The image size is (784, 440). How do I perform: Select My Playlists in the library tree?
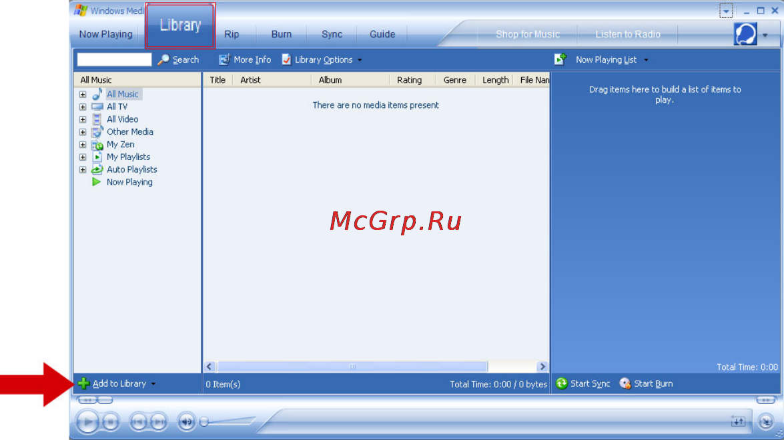[128, 157]
